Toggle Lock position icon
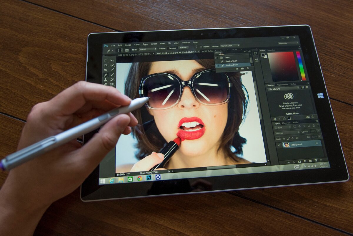 293,138
